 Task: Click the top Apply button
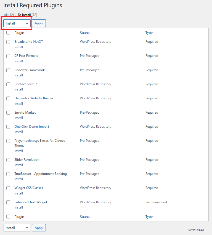click(39, 23)
